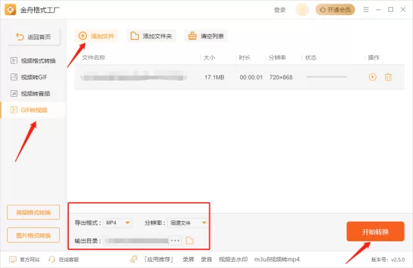The height and width of the screenshot is (268, 413).
Task: Click the 输出目录 path field
Action: pos(137,241)
